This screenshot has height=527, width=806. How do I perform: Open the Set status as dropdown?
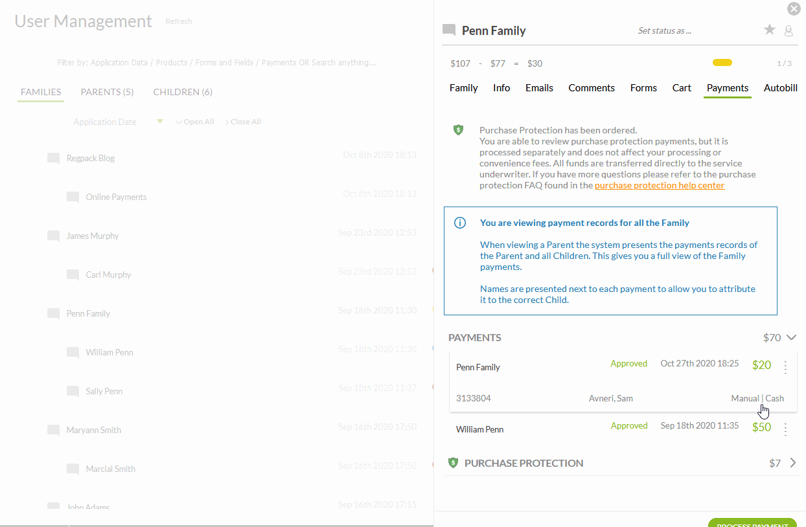tap(664, 30)
